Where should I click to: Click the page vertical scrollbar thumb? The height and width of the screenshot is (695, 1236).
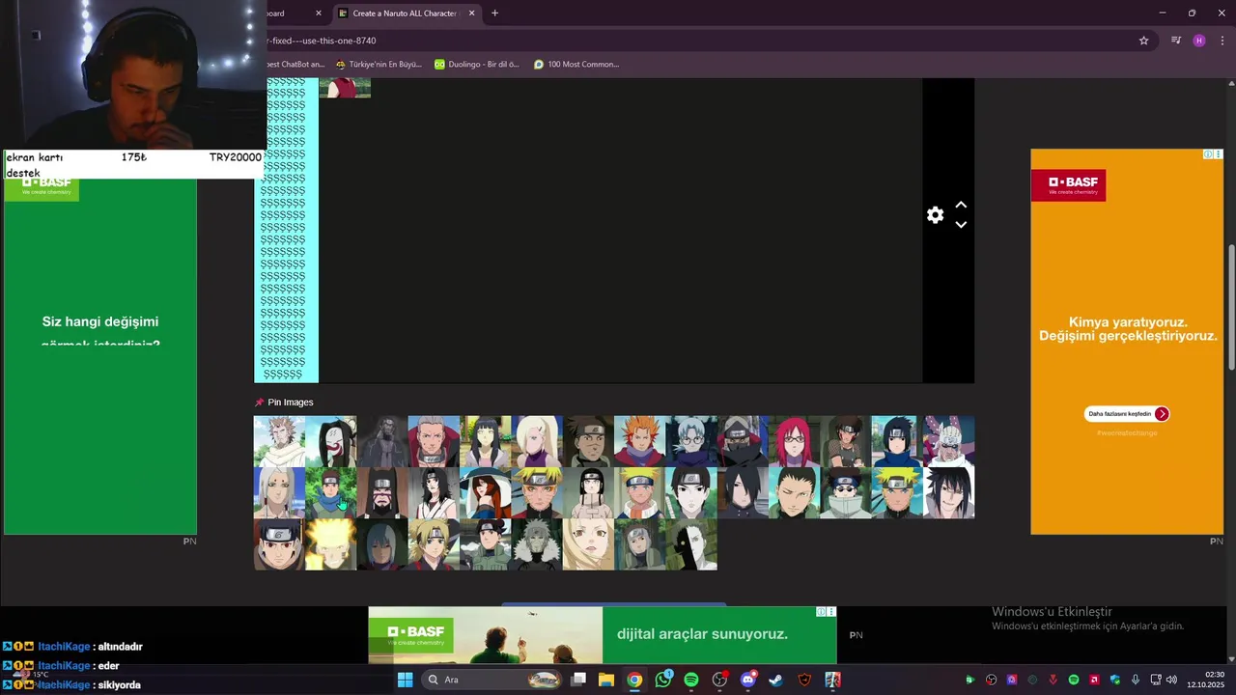[x=1231, y=307]
